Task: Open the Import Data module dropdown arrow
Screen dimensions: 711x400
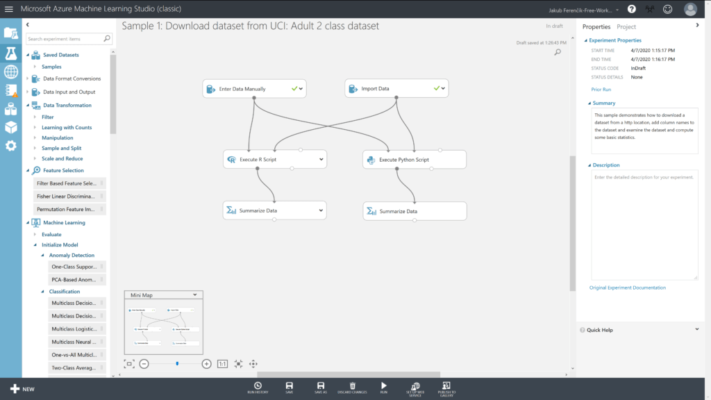Action: point(443,88)
